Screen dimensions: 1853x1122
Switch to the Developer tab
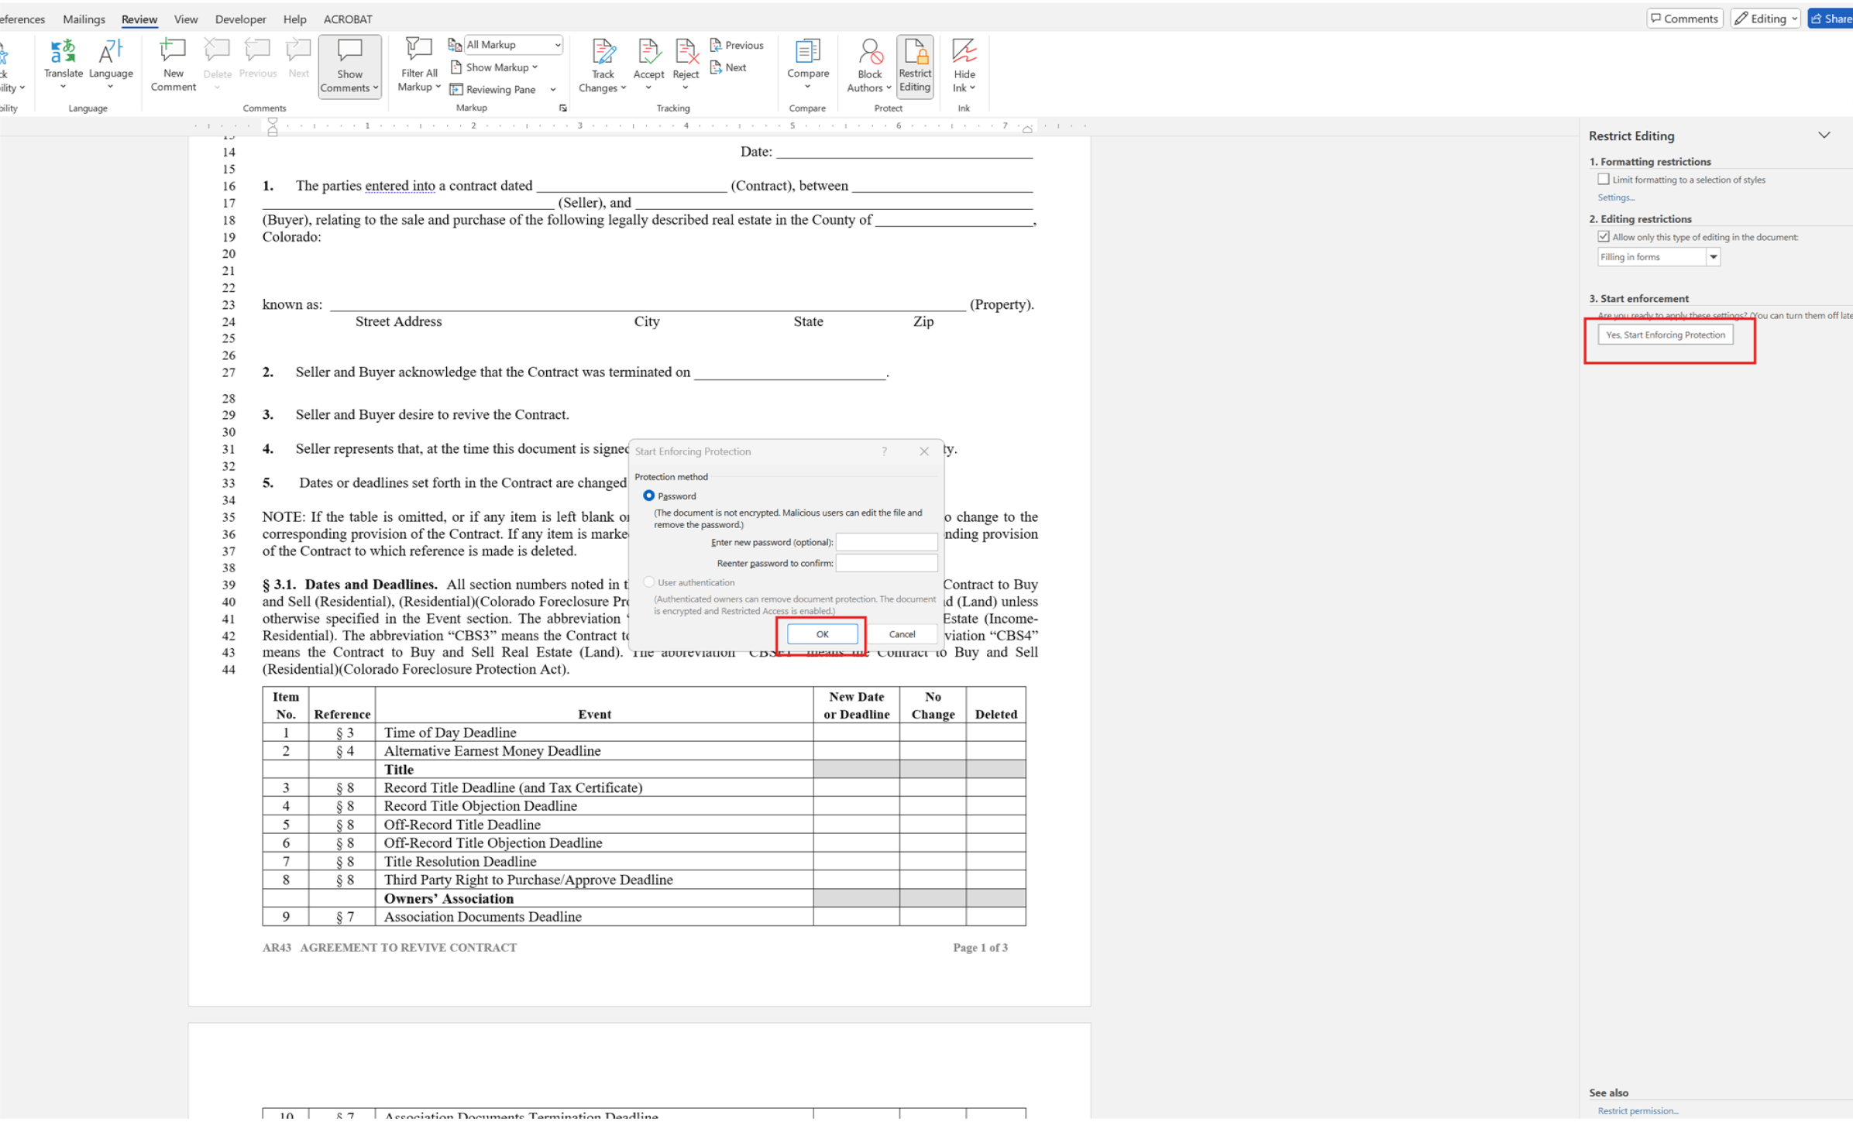(240, 19)
